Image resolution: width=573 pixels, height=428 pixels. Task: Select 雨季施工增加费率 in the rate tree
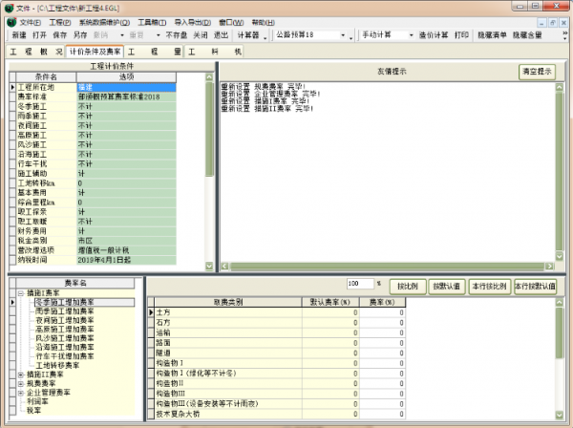pyautogui.click(x=65, y=311)
